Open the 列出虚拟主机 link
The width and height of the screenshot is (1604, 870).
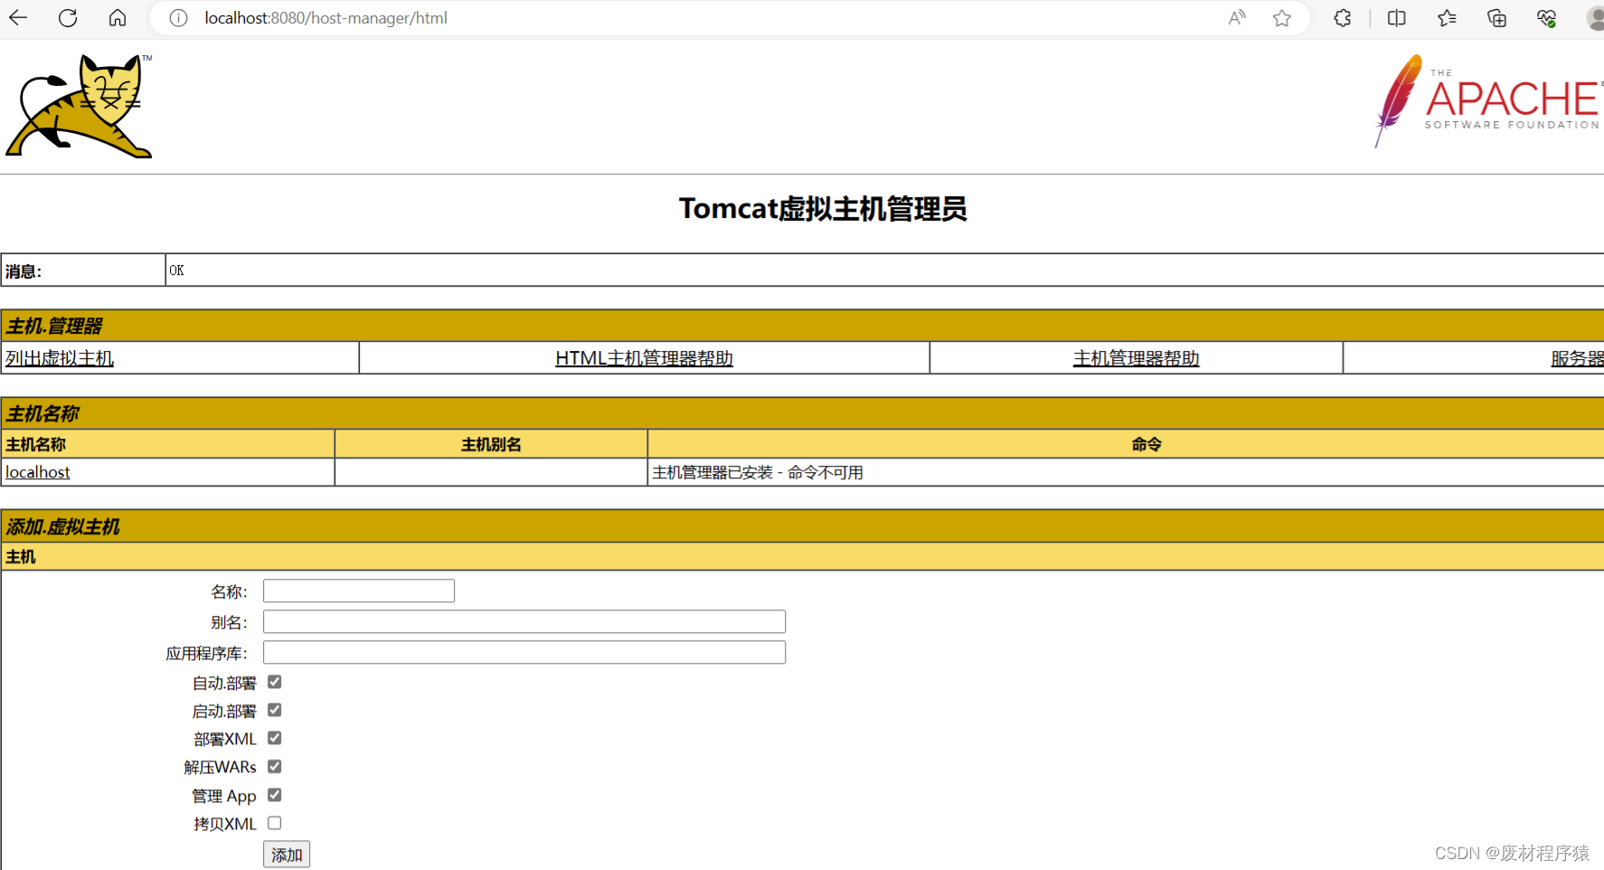point(59,357)
